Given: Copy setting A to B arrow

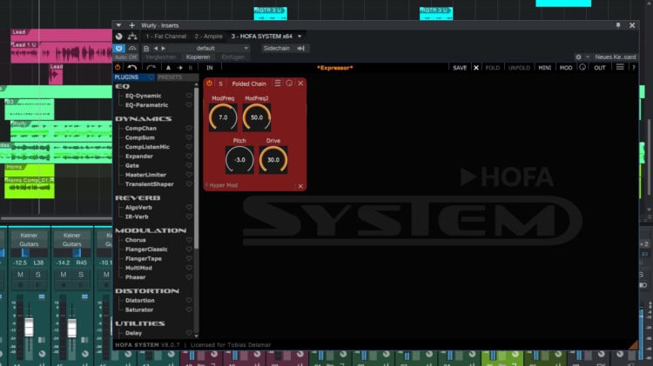Looking at the screenshot, I should (x=179, y=68).
